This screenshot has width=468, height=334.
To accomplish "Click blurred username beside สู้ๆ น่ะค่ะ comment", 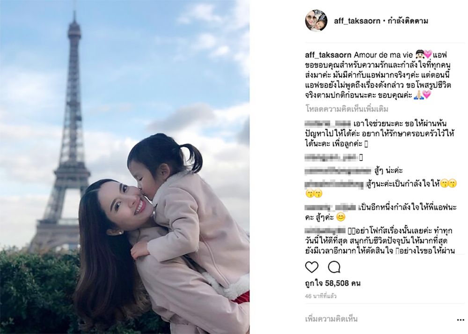I will tap(338, 171).
